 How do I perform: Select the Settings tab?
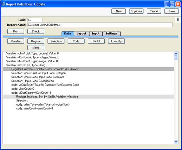click(111, 33)
